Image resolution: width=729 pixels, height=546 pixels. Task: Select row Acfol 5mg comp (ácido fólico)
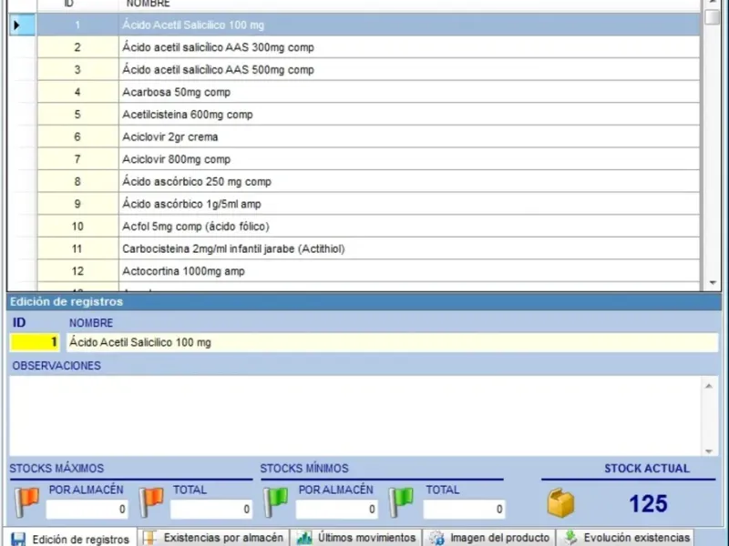409,226
